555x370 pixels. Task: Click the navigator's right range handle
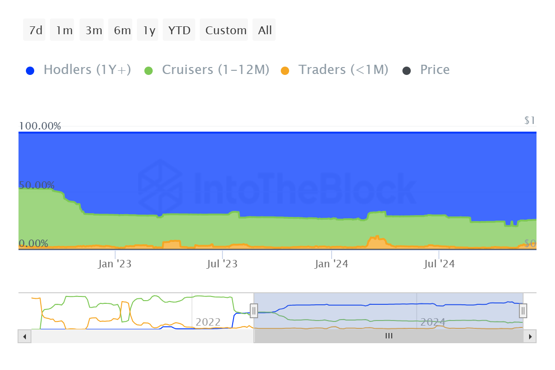tap(523, 310)
